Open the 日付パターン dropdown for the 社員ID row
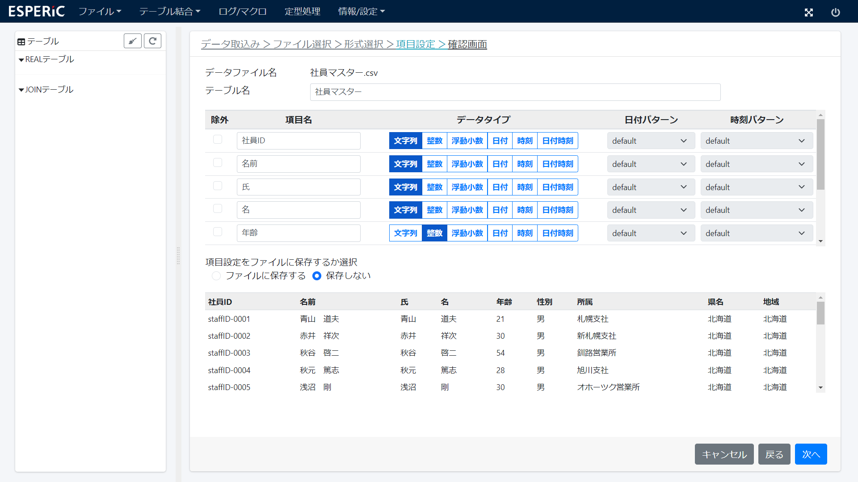The image size is (858, 482). point(651,140)
